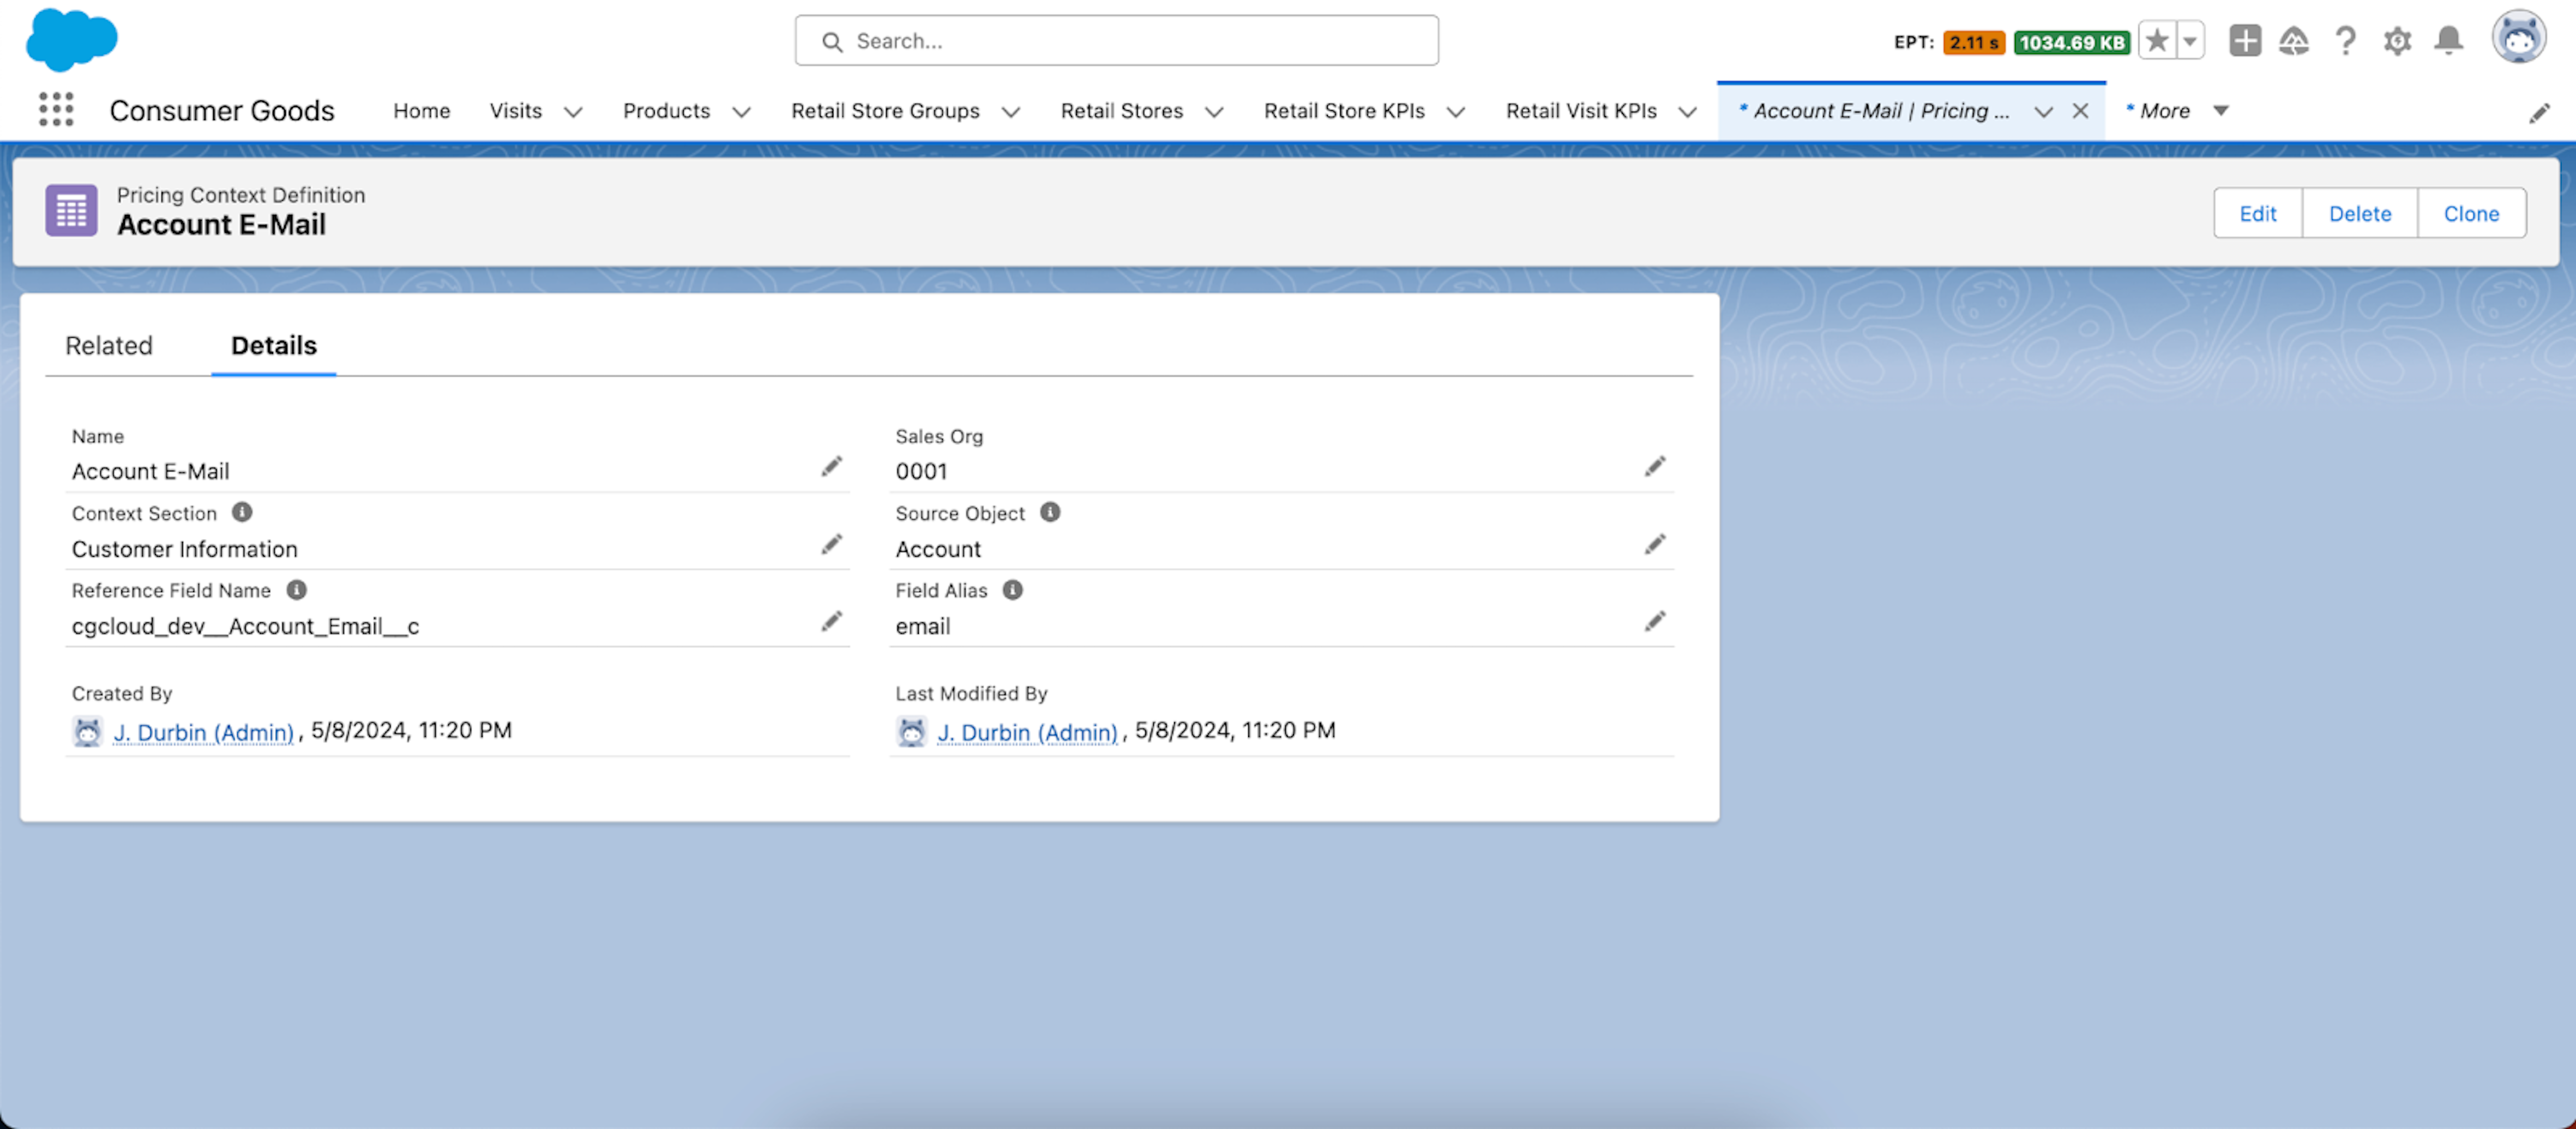Screen dimensions: 2576x1129
Task: Go to the Home tab
Action: click(x=422, y=111)
